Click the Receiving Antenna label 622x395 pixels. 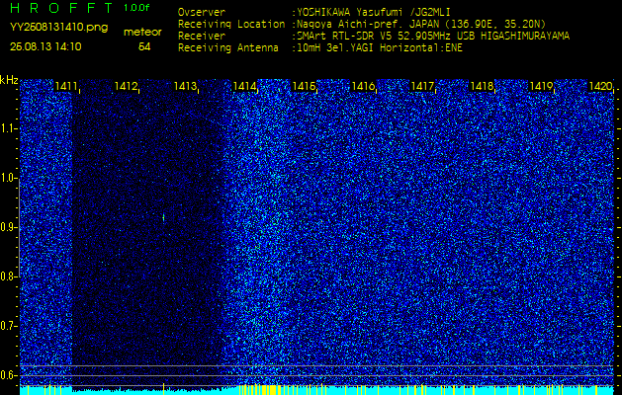coord(228,48)
